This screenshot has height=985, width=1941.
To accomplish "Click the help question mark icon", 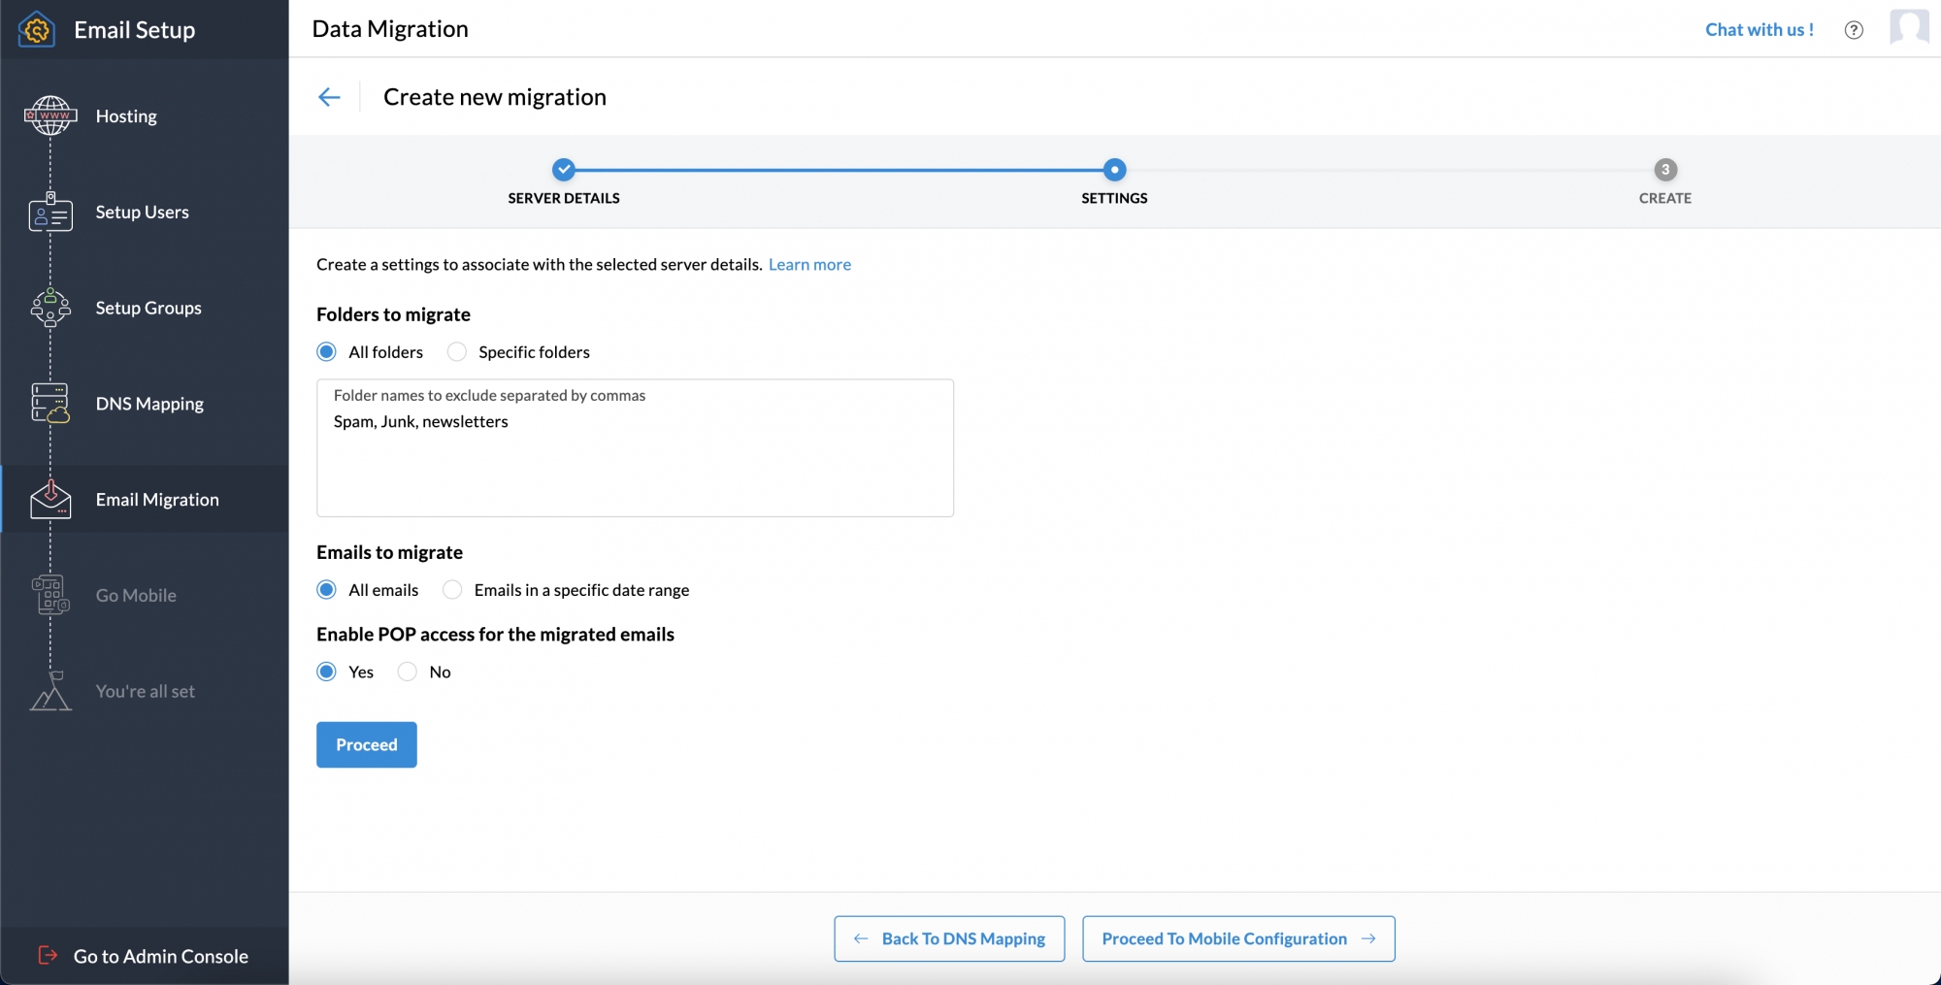I will [1853, 30].
